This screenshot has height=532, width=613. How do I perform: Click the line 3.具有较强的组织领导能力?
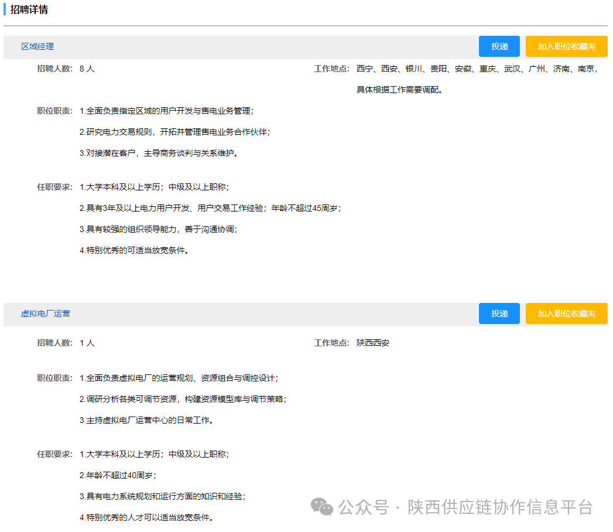point(158,229)
